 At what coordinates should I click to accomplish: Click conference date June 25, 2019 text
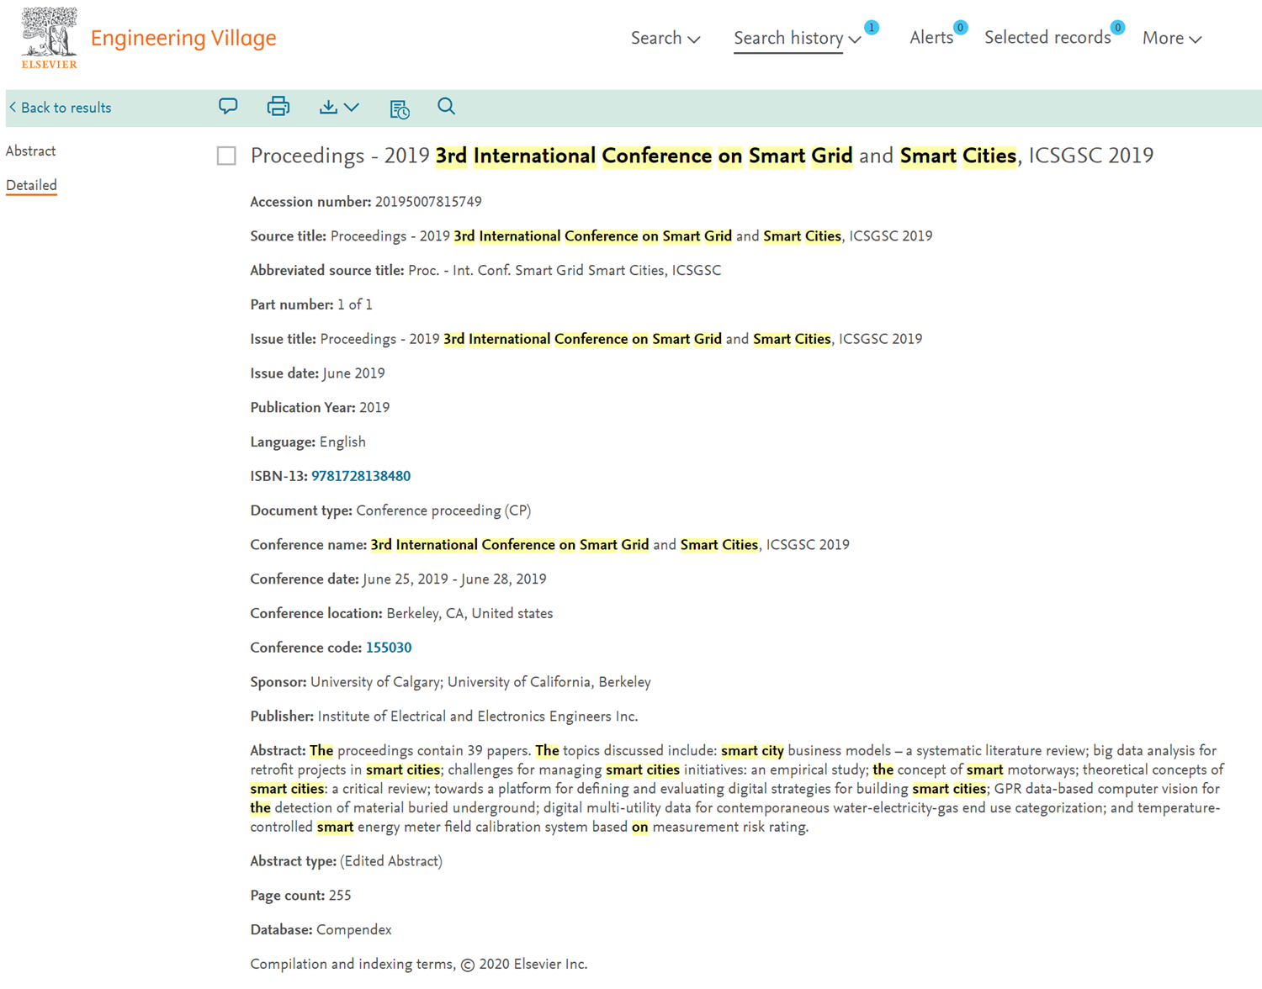coord(454,579)
